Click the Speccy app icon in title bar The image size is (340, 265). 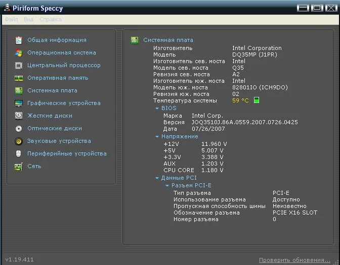(x=7, y=8)
